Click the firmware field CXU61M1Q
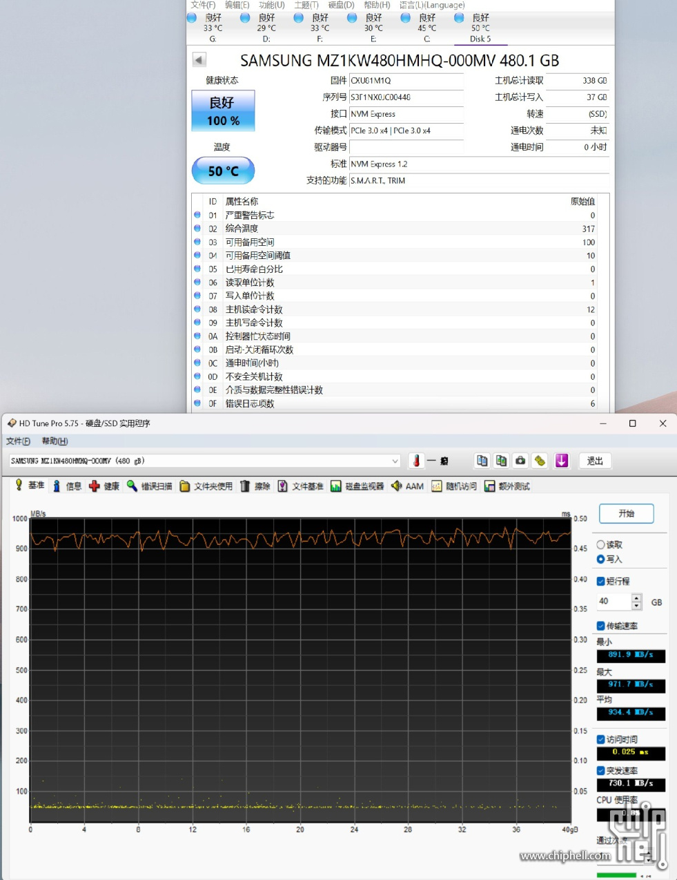This screenshot has height=880, width=677. (x=406, y=81)
